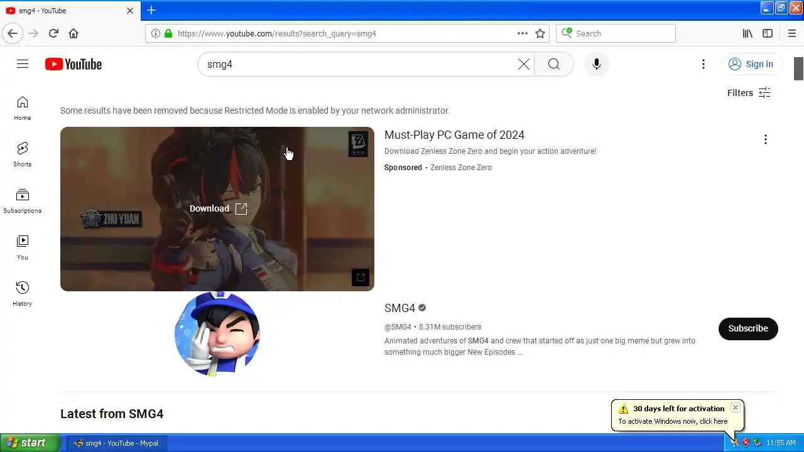Open page actions three-dot menu in address bar

click(523, 33)
